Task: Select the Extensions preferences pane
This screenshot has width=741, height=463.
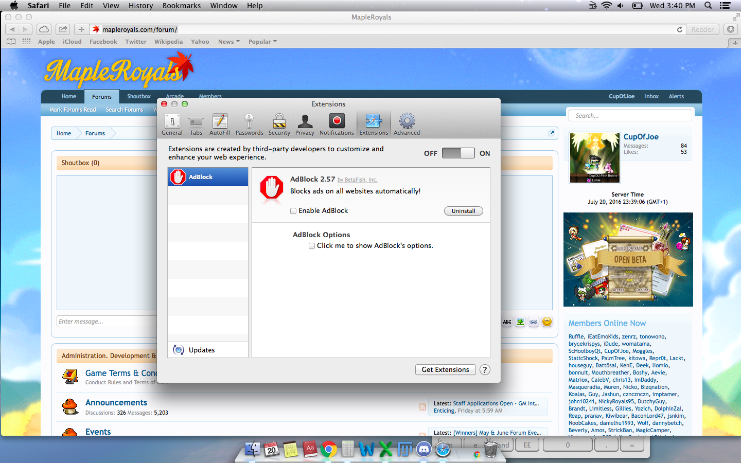Action: click(x=374, y=124)
